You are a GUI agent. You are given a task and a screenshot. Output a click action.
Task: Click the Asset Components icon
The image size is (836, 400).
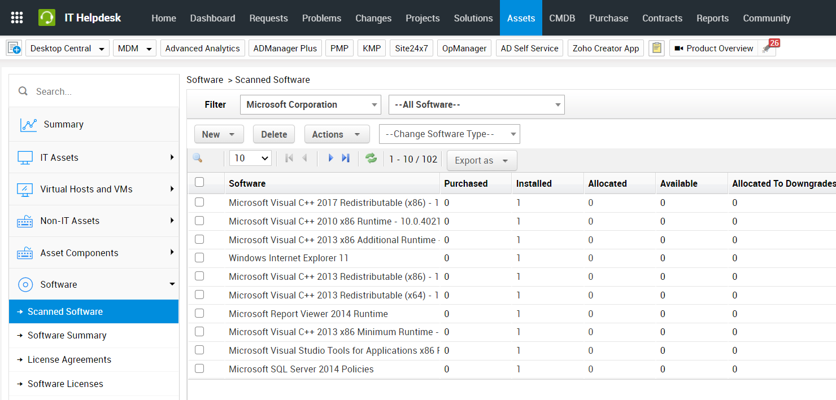tap(25, 253)
